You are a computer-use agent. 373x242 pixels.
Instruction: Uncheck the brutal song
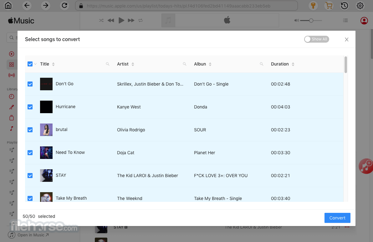tap(30, 130)
